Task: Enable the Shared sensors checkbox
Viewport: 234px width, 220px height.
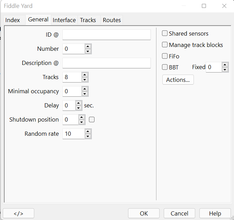Action: pyautogui.click(x=165, y=34)
